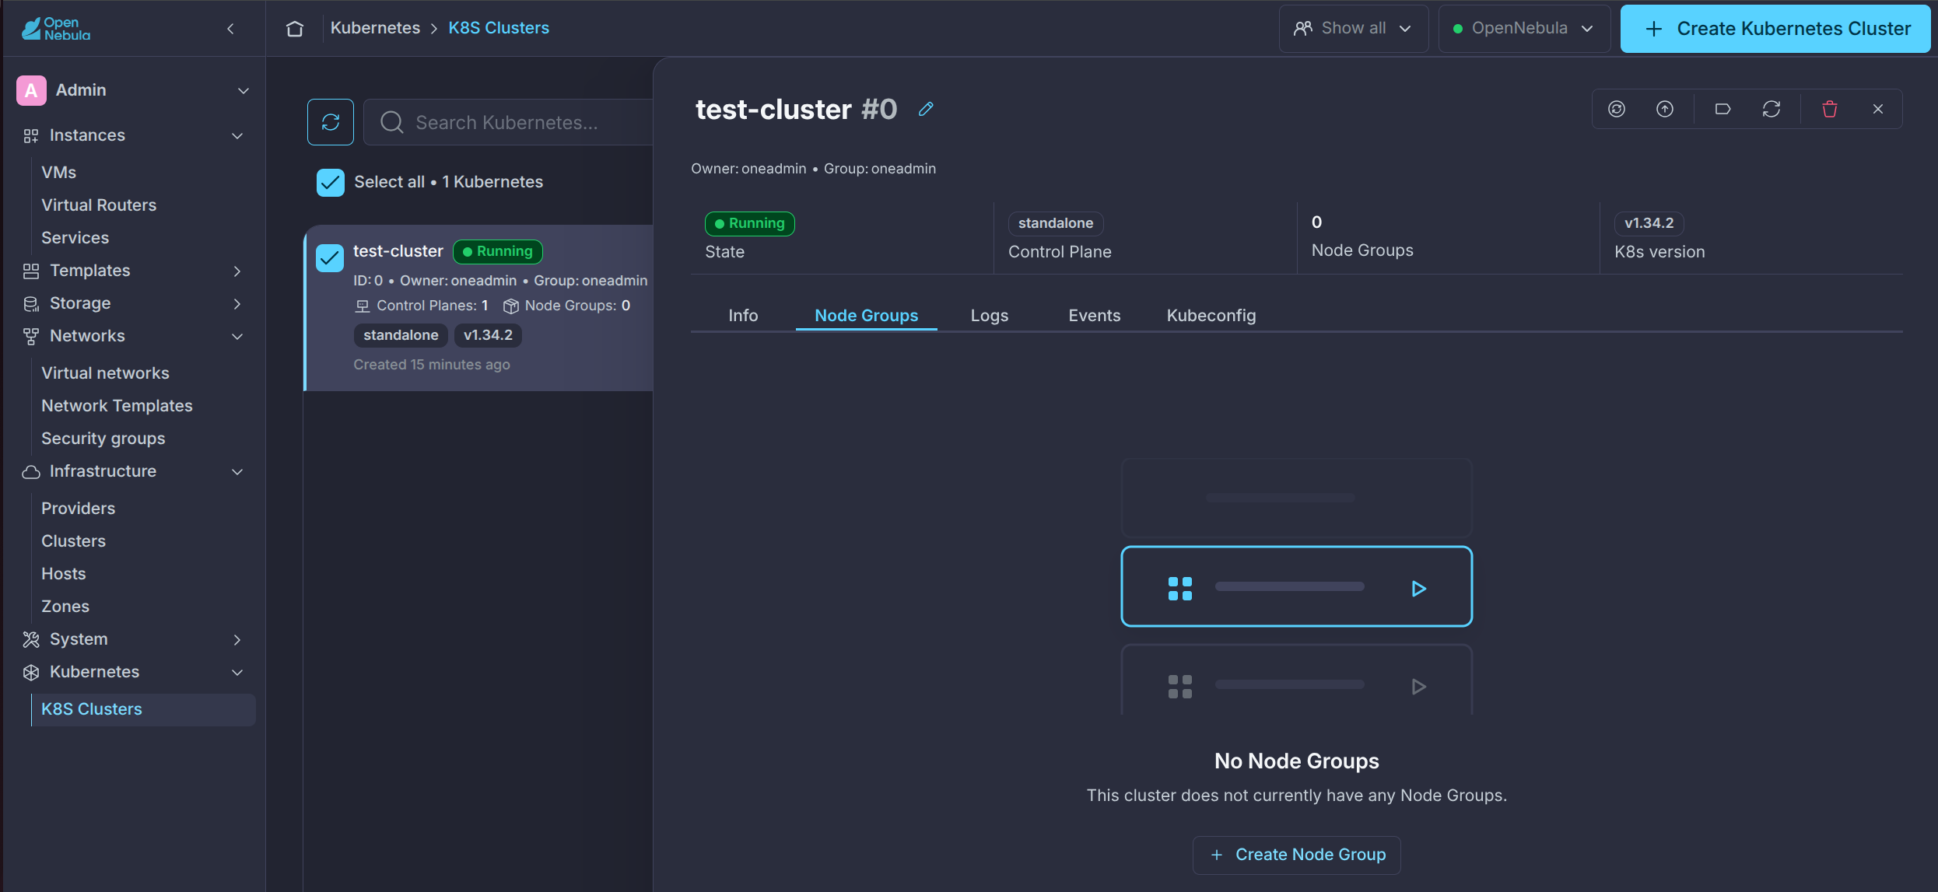This screenshot has width=1938, height=892.
Task: Click the Instances grid icon
Action: point(31,136)
